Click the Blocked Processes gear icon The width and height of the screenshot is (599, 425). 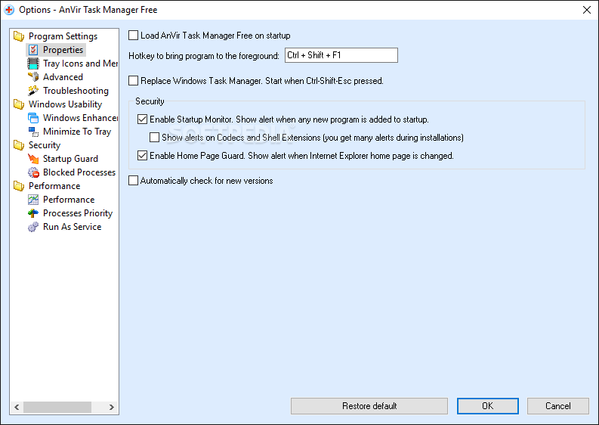coord(33,172)
